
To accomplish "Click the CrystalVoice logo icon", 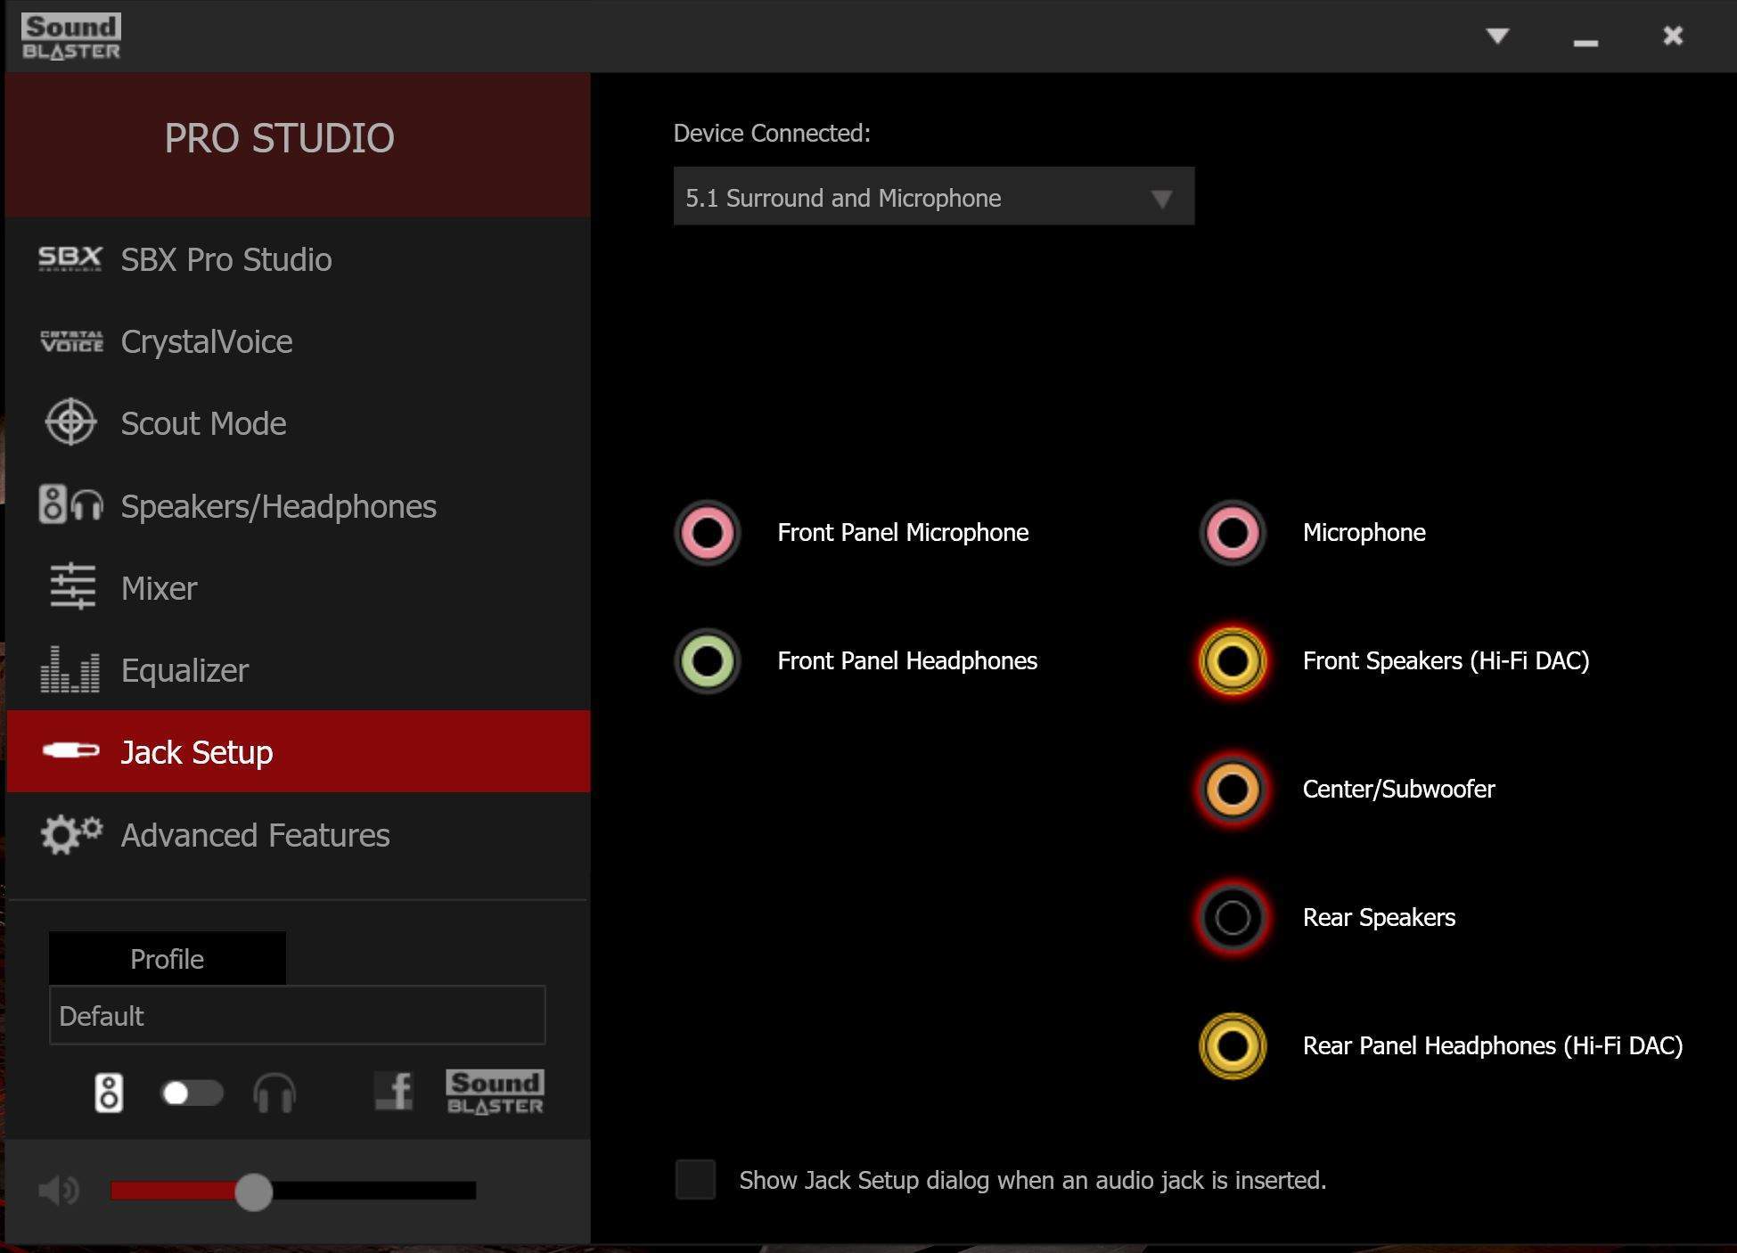I will 71,341.
